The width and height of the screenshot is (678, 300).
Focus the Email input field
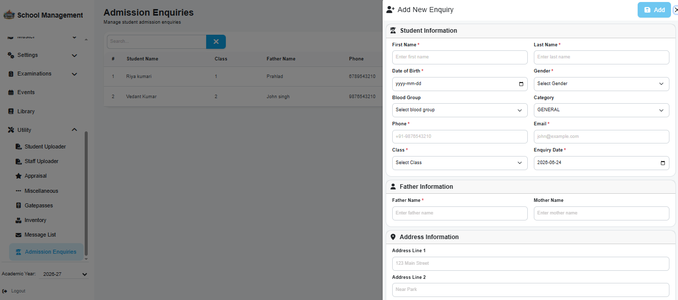[601, 136]
